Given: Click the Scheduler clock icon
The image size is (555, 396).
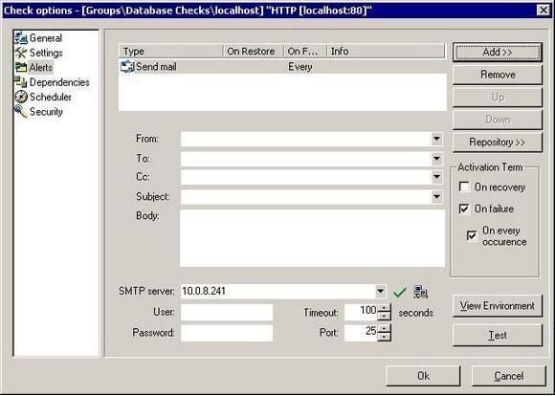Looking at the screenshot, I should tap(21, 97).
